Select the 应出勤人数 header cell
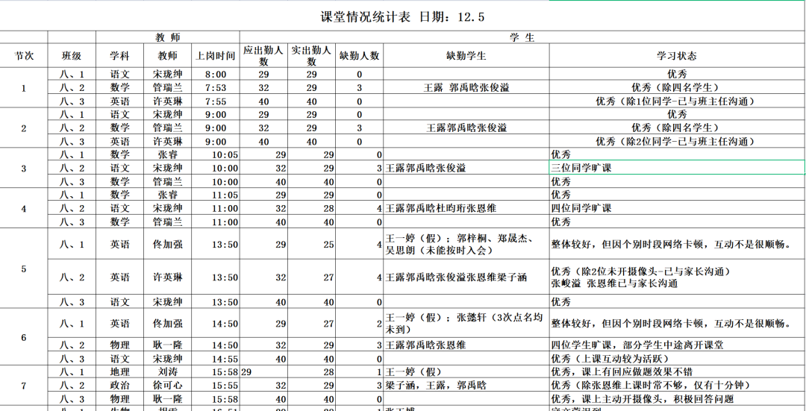The height and width of the screenshot is (411, 806). click(263, 55)
